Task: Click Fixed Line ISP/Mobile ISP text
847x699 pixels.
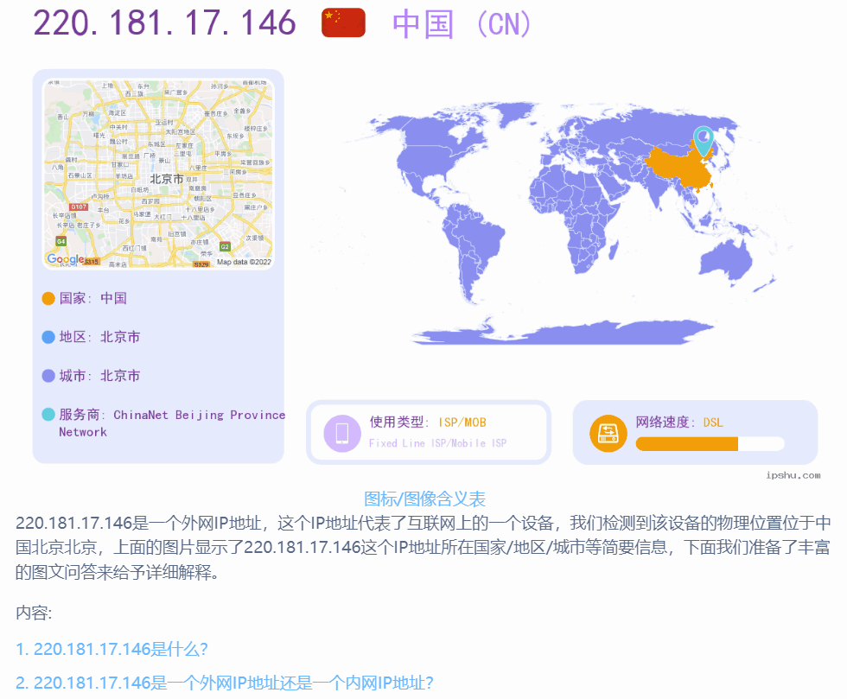Action: click(x=437, y=443)
